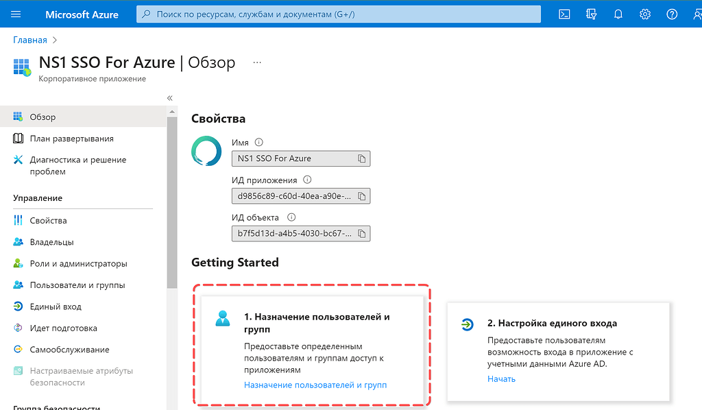Image resolution: width=702 pixels, height=410 pixels.
Task: Open the notifications bell
Action: click(x=618, y=14)
